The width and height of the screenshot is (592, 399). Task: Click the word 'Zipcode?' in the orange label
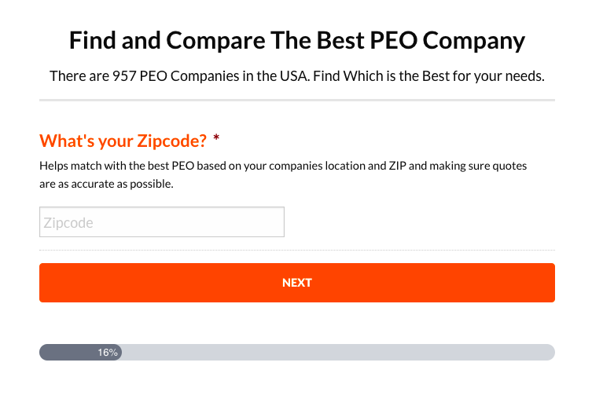pyautogui.click(x=172, y=141)
